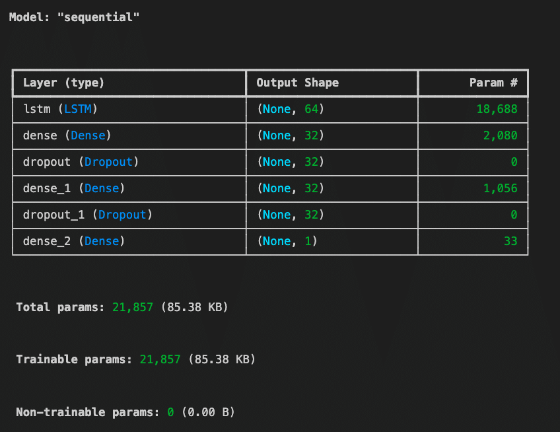Image resolution: width=560 pixels, height=432 pixels.
Task: Click the "Layer (type)" column header
Action: [63, 83]
